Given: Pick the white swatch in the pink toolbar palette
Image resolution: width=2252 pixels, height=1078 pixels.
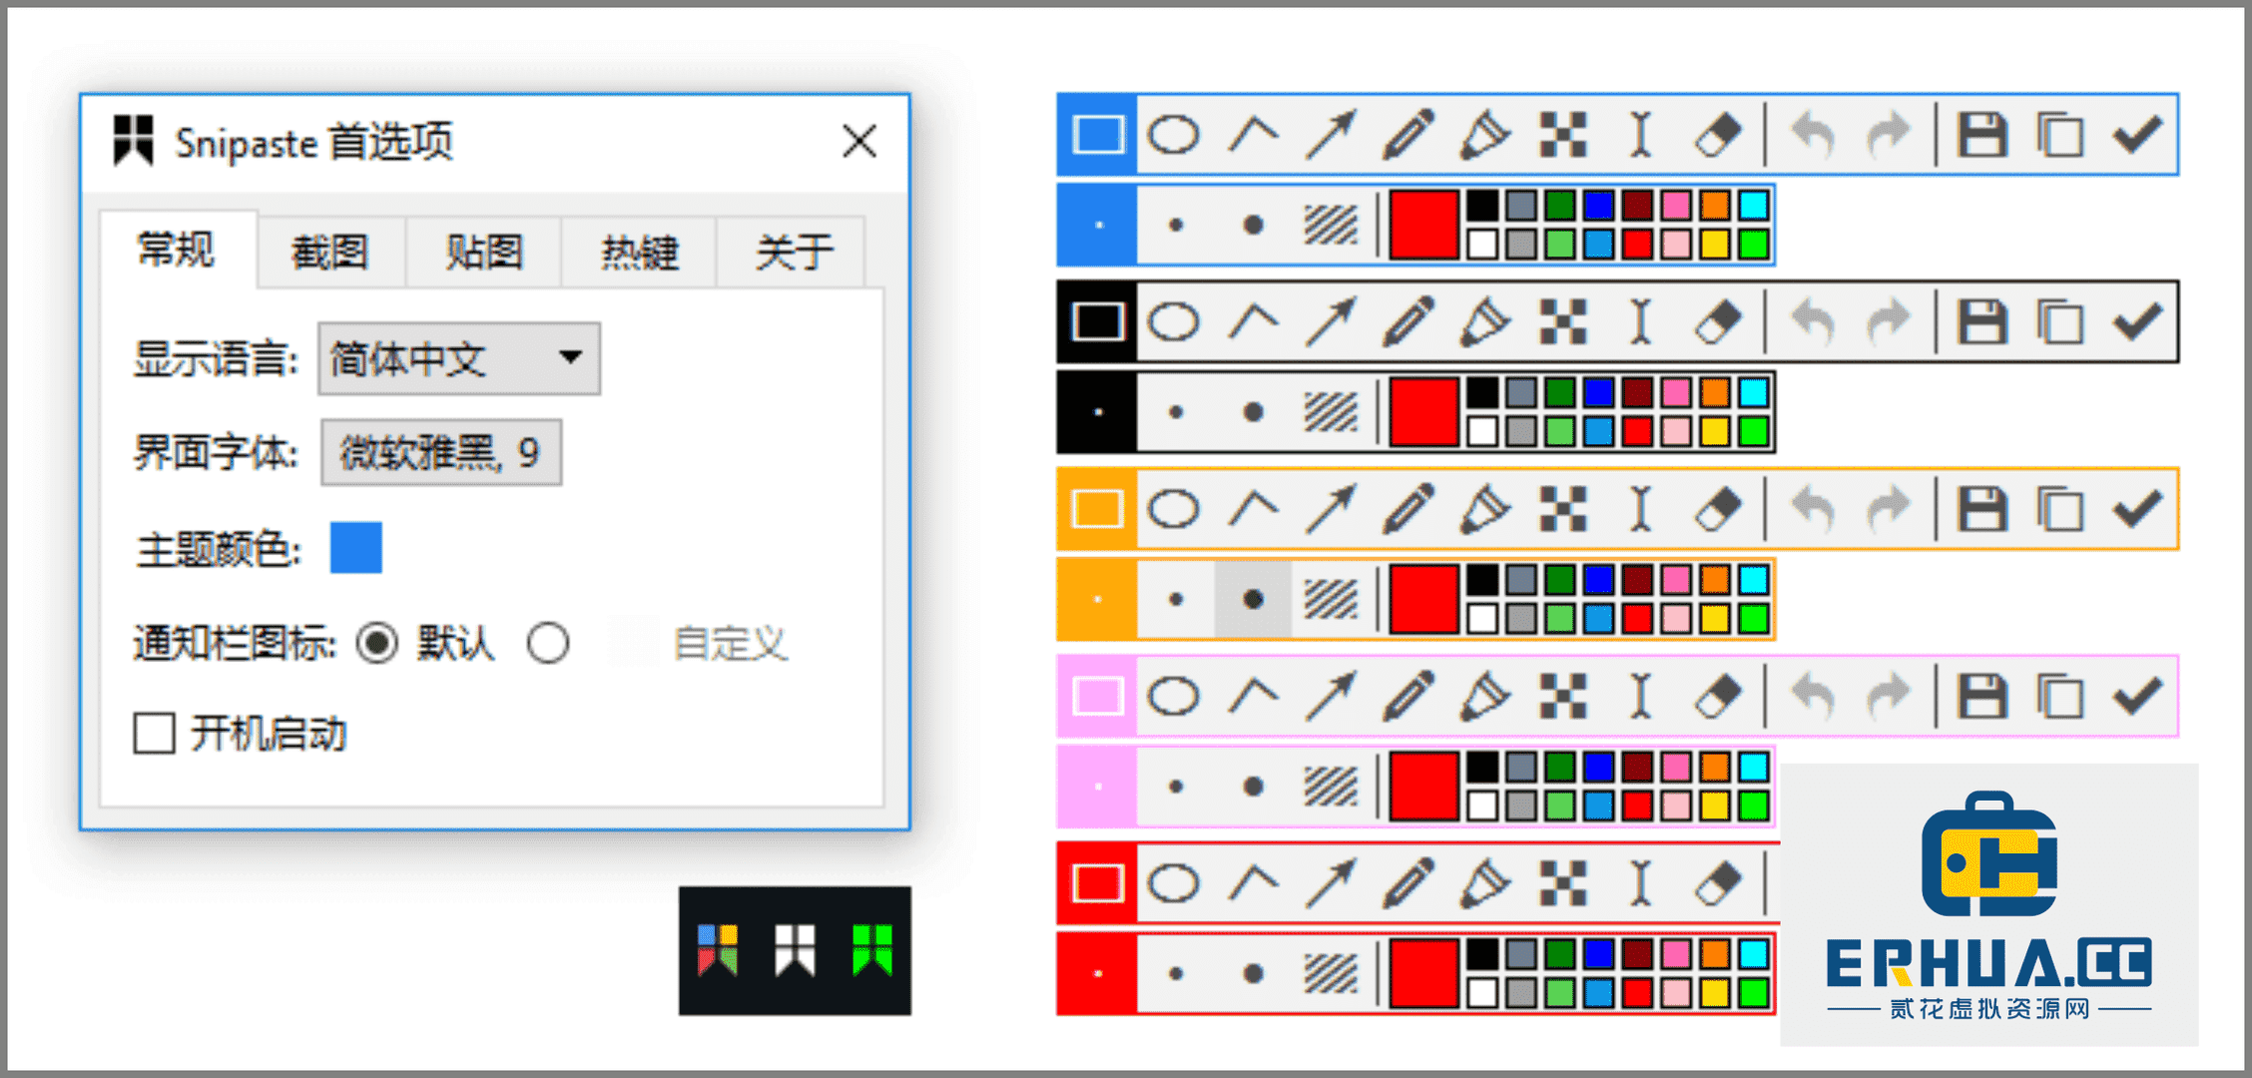Looking at the screenshot, I should point(1482,806).
